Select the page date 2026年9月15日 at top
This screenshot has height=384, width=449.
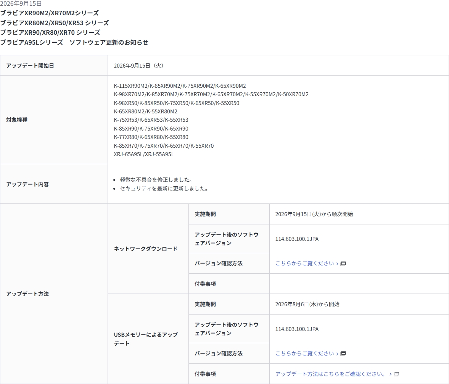[x=21, y=4]
